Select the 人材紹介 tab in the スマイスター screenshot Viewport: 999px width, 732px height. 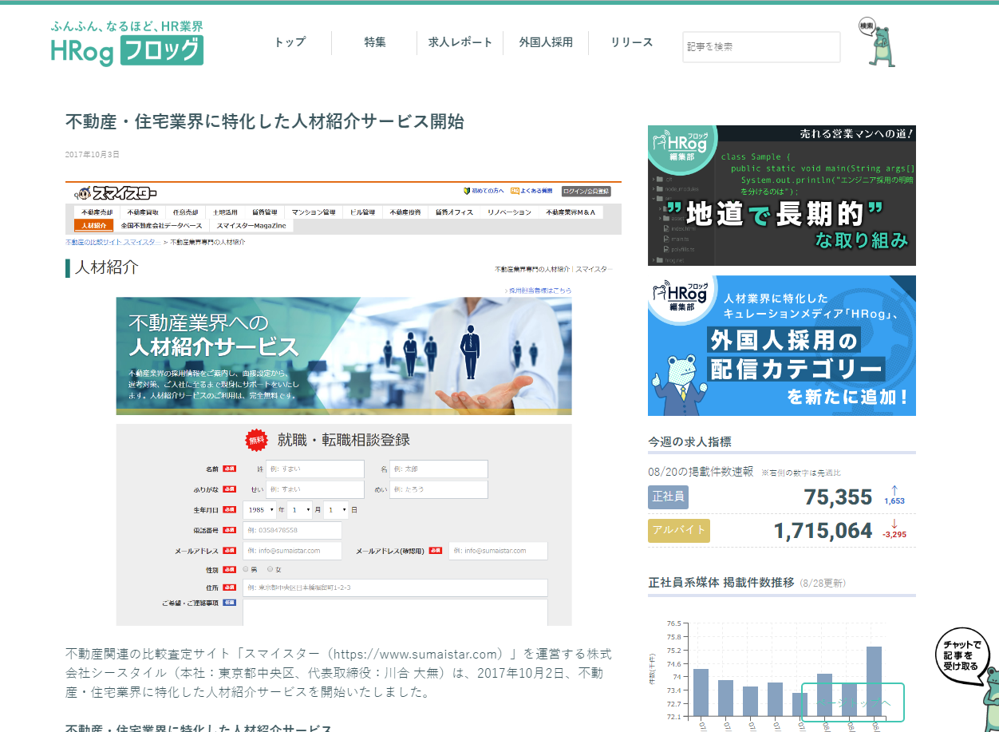point(93,225)
